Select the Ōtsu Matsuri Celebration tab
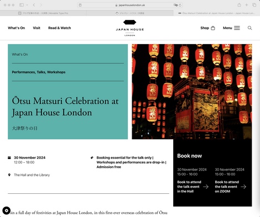The image size is (260, 217). 217,13
